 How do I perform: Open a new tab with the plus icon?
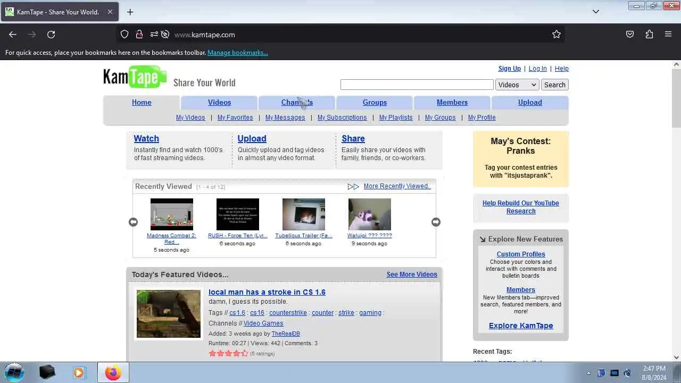[x=130, y=12]
